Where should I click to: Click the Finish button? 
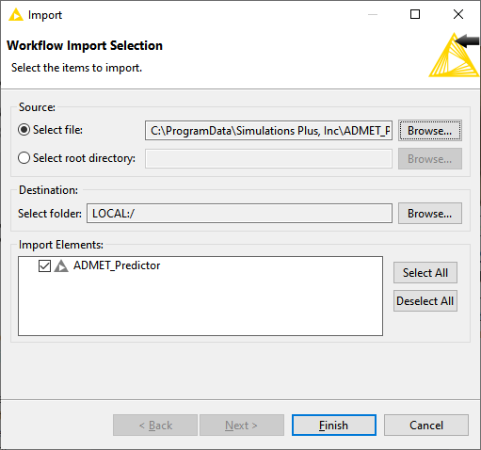tap(334, 426)
